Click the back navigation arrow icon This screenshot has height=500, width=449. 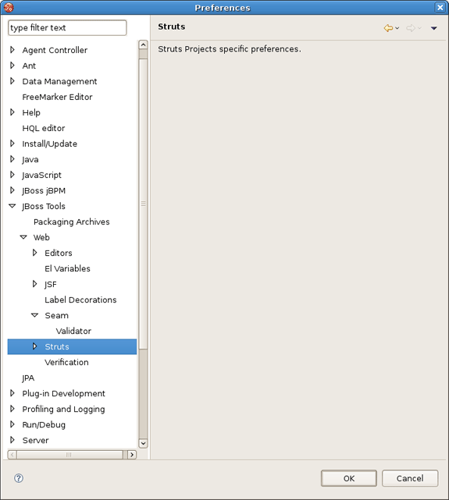(388, 28)
